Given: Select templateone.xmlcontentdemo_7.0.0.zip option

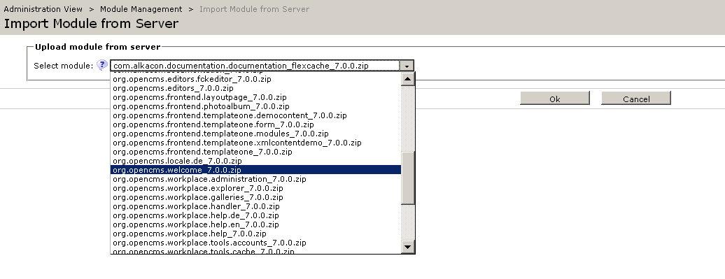Looking at the screenshot, I should [255, 142].
